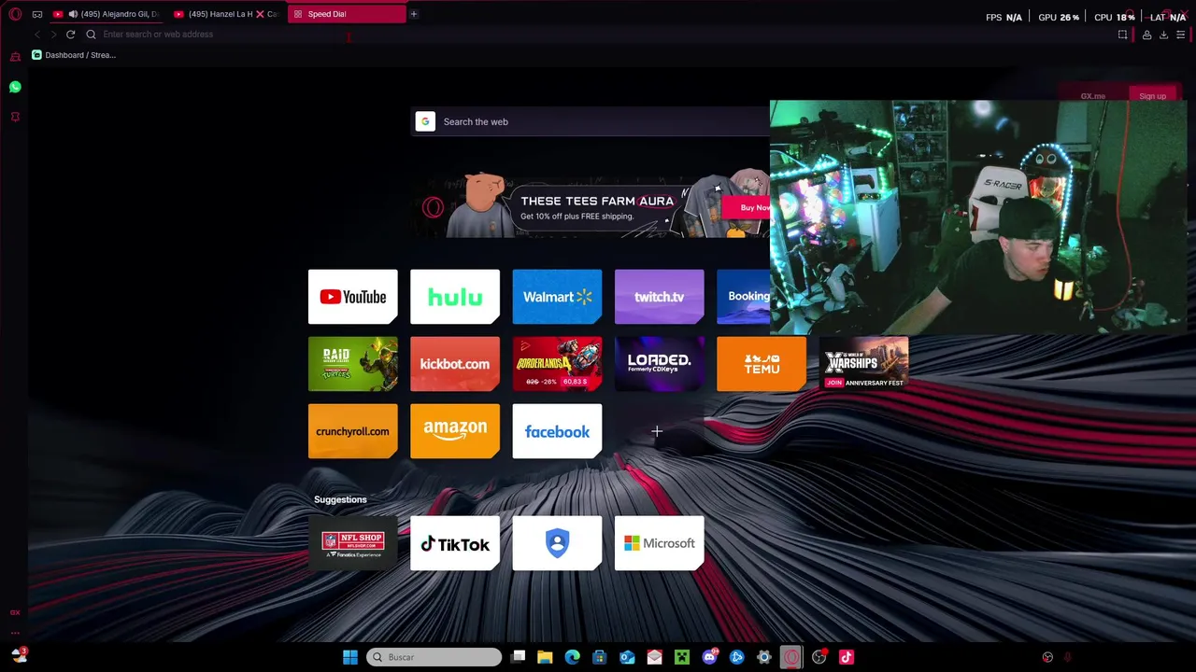
Task: Click the Suggestions heading text
Action: point(340,499)
